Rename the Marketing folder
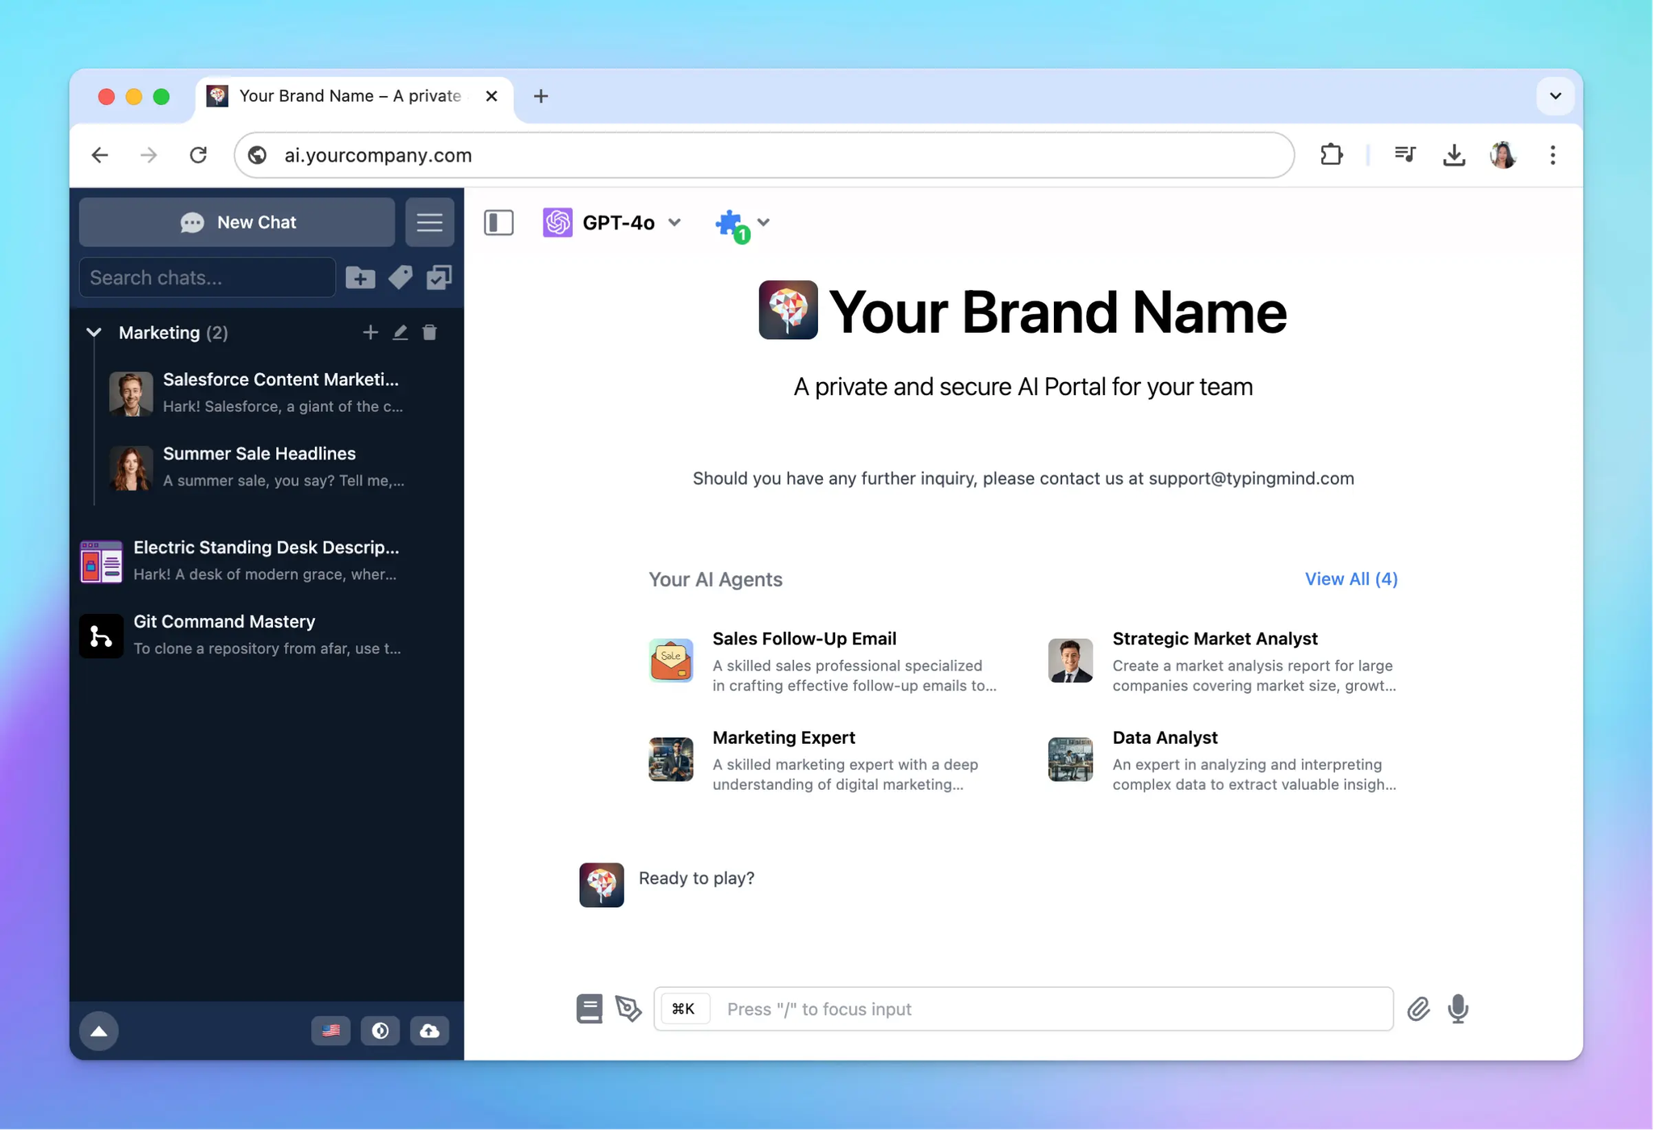 click(400, 333)
